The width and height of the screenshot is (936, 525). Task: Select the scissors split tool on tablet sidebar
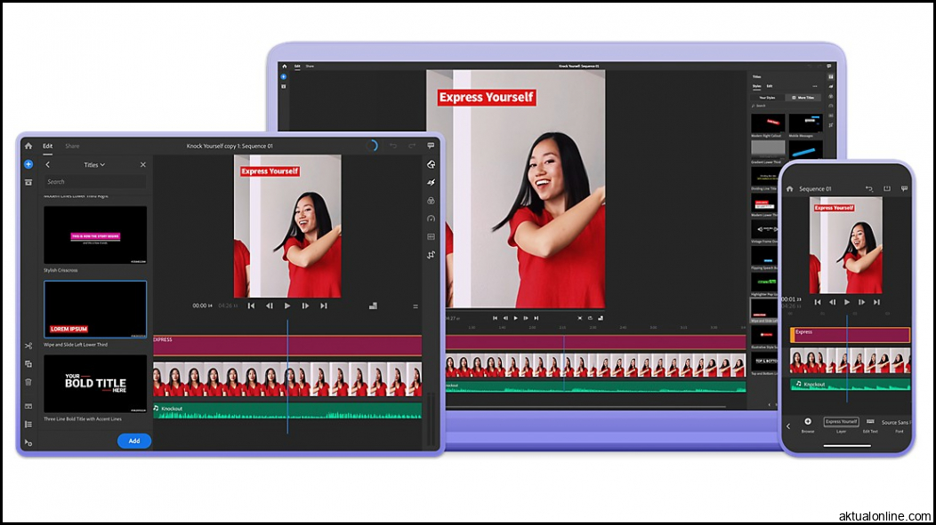pos(28,347)
